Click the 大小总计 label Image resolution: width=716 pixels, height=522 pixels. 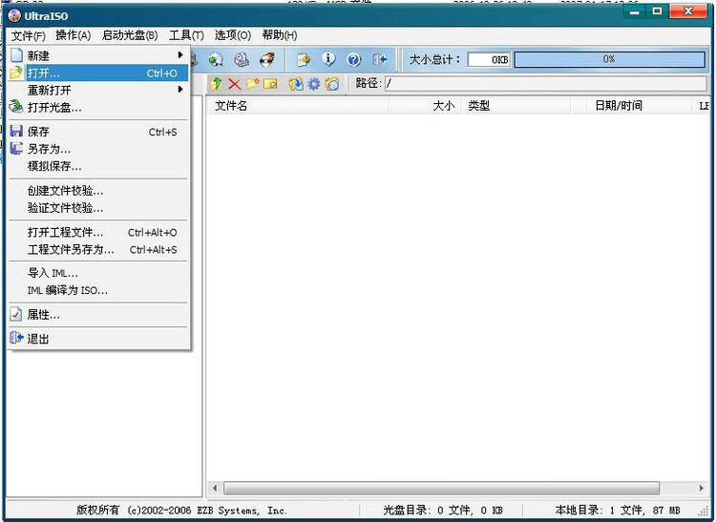(x=434, y=59)
